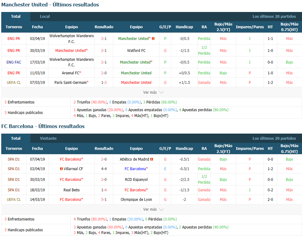Expand Ver más under FC Barcelona table
The image size is (302, 238).
point(153,209)
